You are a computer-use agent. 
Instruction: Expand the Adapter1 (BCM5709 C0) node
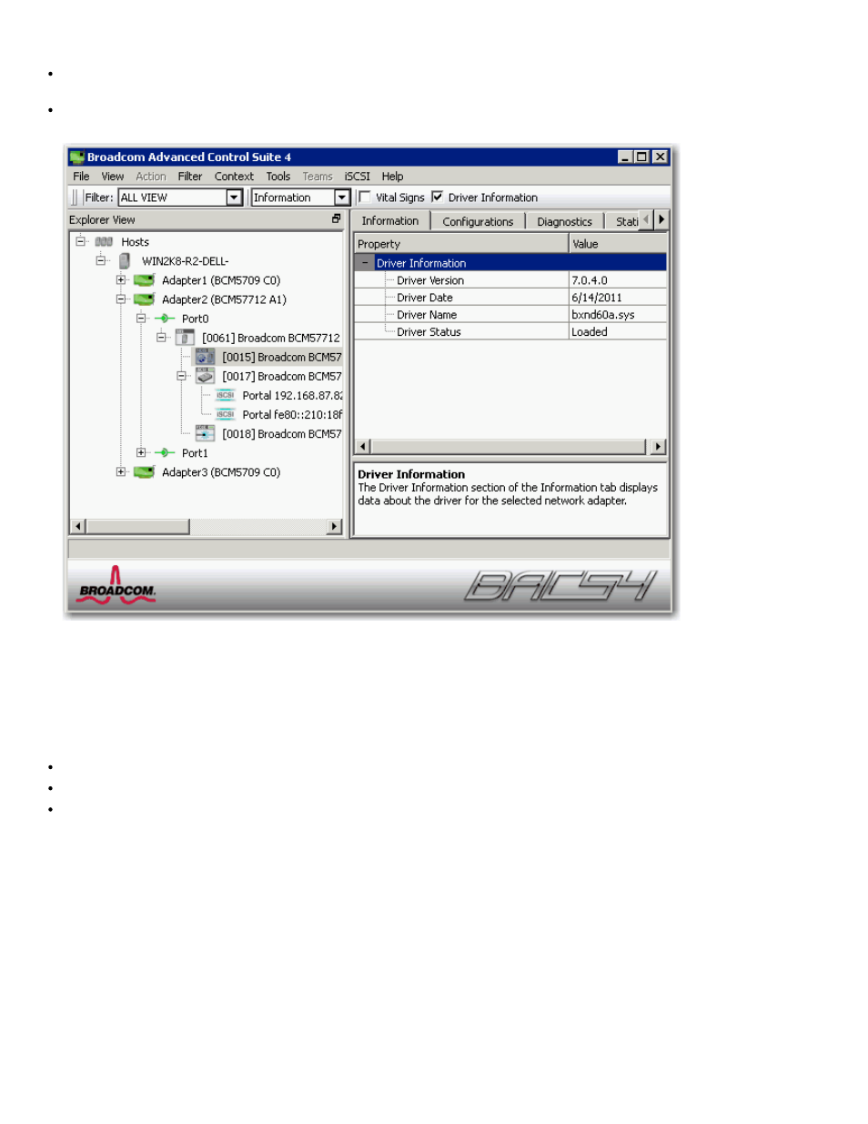click(x=120, y=279)
